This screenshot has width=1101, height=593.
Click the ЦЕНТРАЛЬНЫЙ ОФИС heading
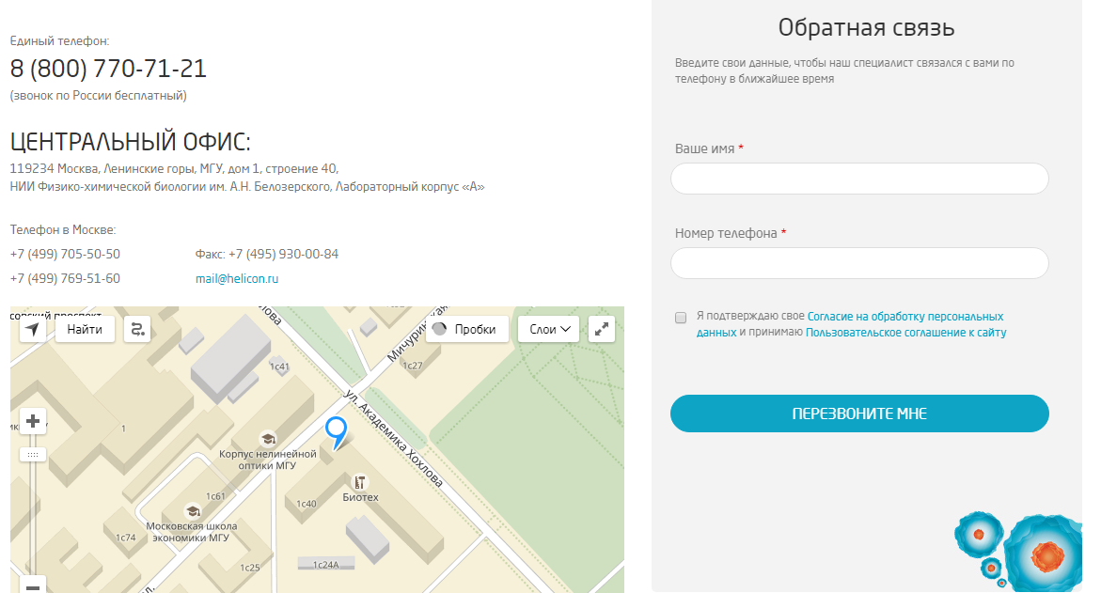tap(130, 142)
